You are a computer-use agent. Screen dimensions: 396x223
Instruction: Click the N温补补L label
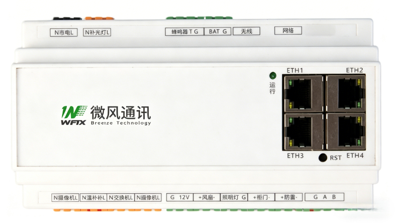tap(94, 198)
